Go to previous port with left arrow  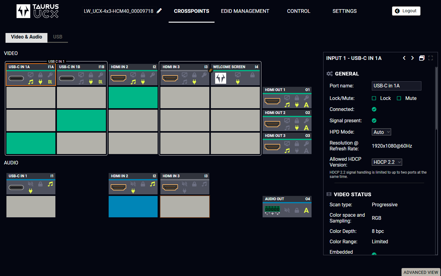point(404,58)
